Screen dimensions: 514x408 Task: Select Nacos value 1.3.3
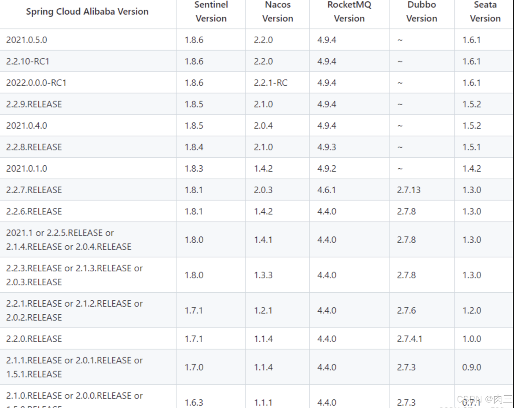tap(263, 275)
